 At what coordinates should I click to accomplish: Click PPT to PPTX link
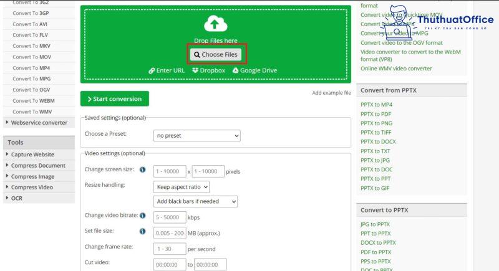point(375,234)
